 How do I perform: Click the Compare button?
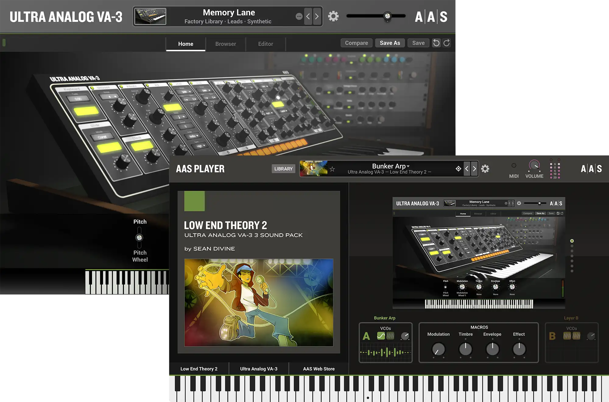tap(356, 43)
